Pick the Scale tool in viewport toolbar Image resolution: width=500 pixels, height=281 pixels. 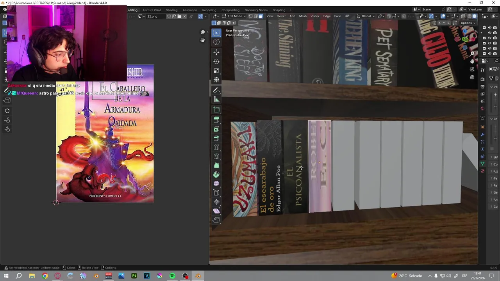pyautogui.click(x=216, y=71)
